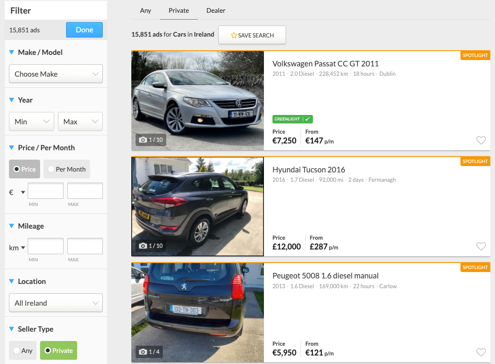Click the minimum price input field
The height and width of the screenshot is (364, 495).
pos(46,191)
